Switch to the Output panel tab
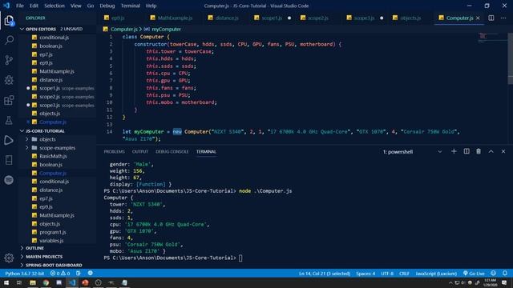 pos(140,151)
